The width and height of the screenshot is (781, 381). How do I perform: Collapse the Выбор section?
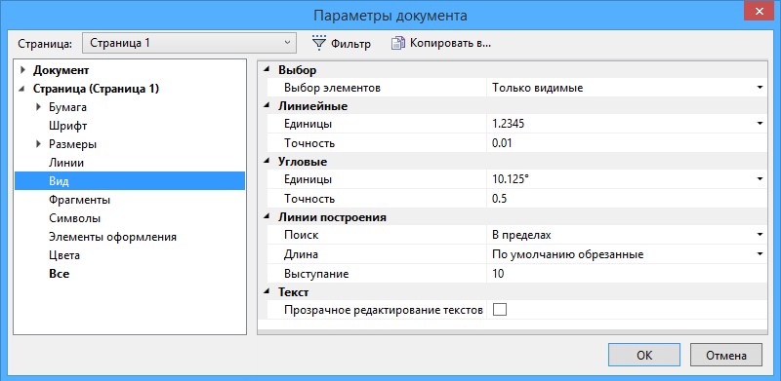pos(267,69)
